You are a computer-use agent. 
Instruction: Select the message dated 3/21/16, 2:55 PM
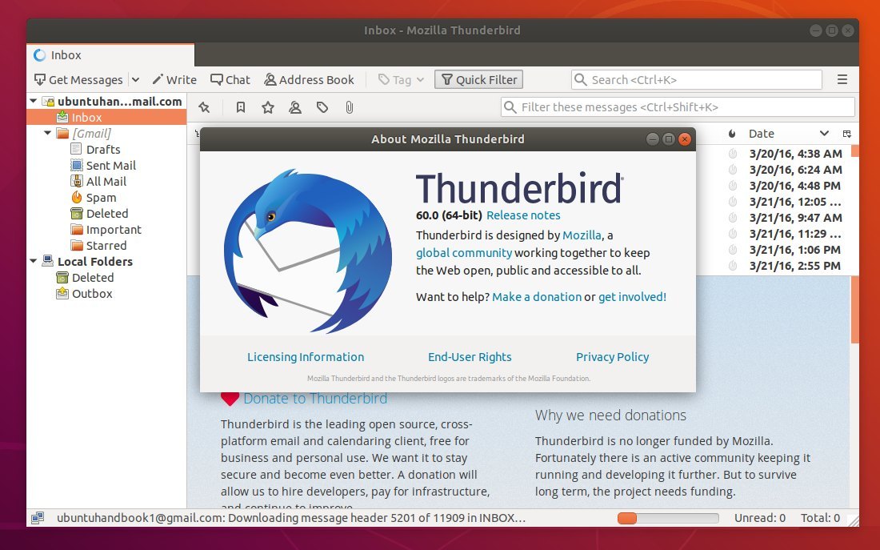coord(795,266)
